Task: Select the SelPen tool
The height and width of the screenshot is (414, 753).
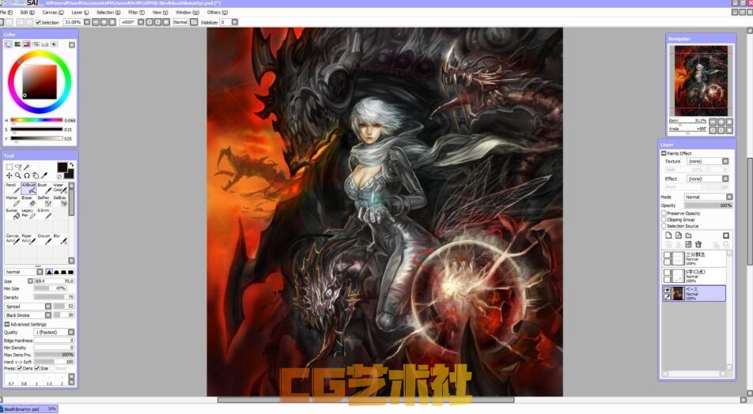Action: [44, 201]
